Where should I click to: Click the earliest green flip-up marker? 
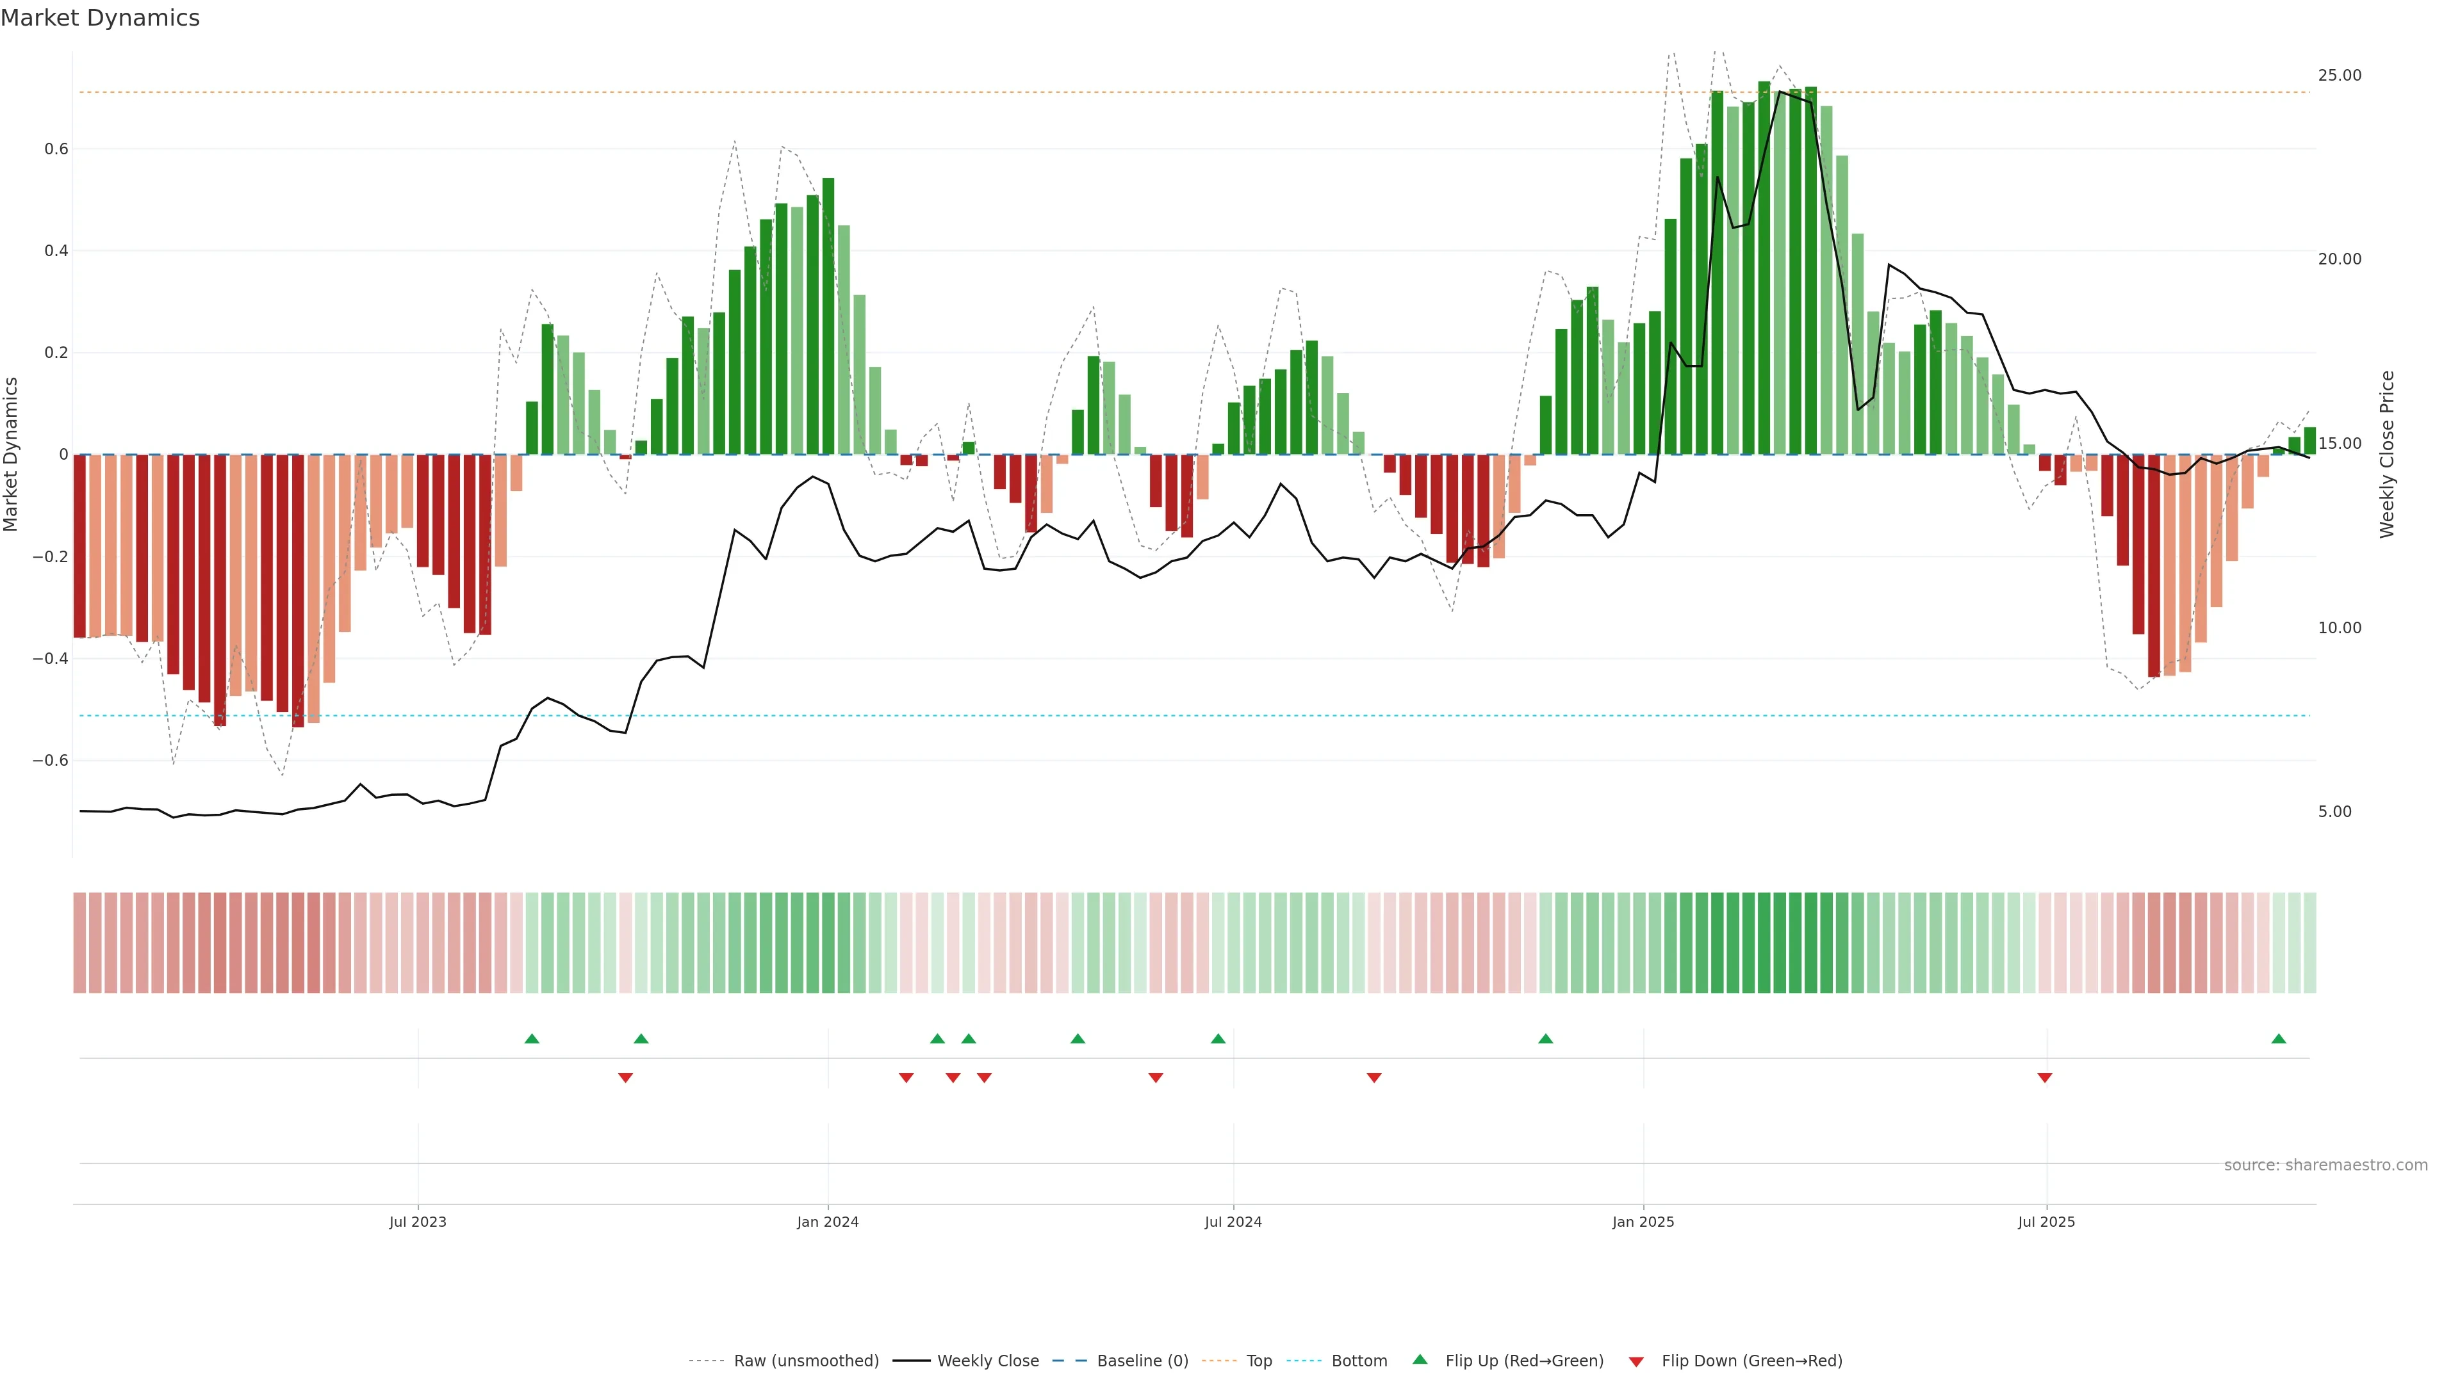[532, 1039]
